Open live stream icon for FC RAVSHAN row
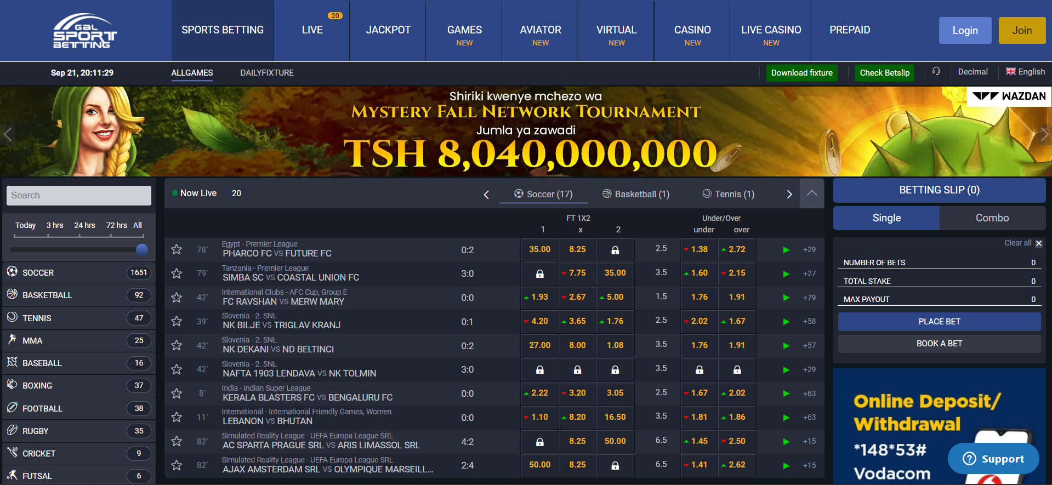1052x485 pixels. point(786,298)
